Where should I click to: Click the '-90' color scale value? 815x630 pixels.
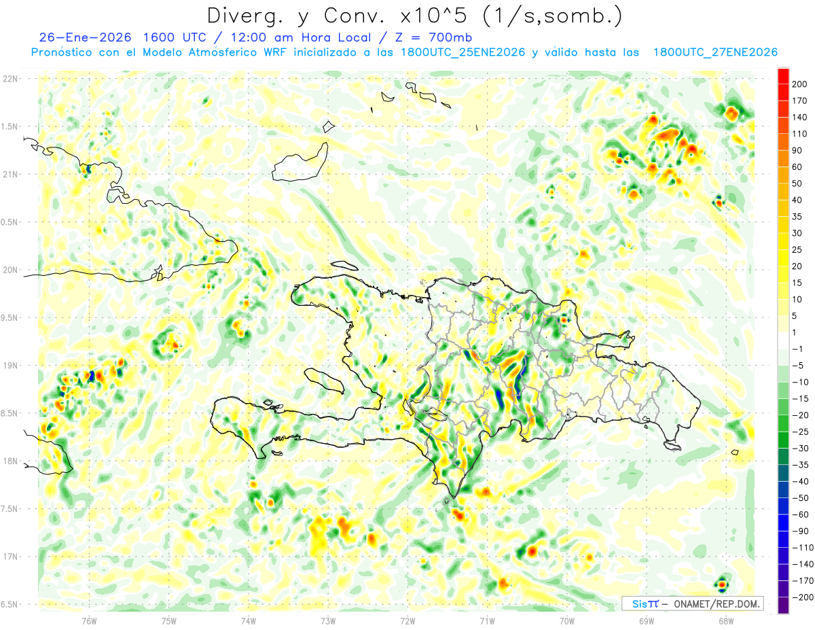coord(800,531)
